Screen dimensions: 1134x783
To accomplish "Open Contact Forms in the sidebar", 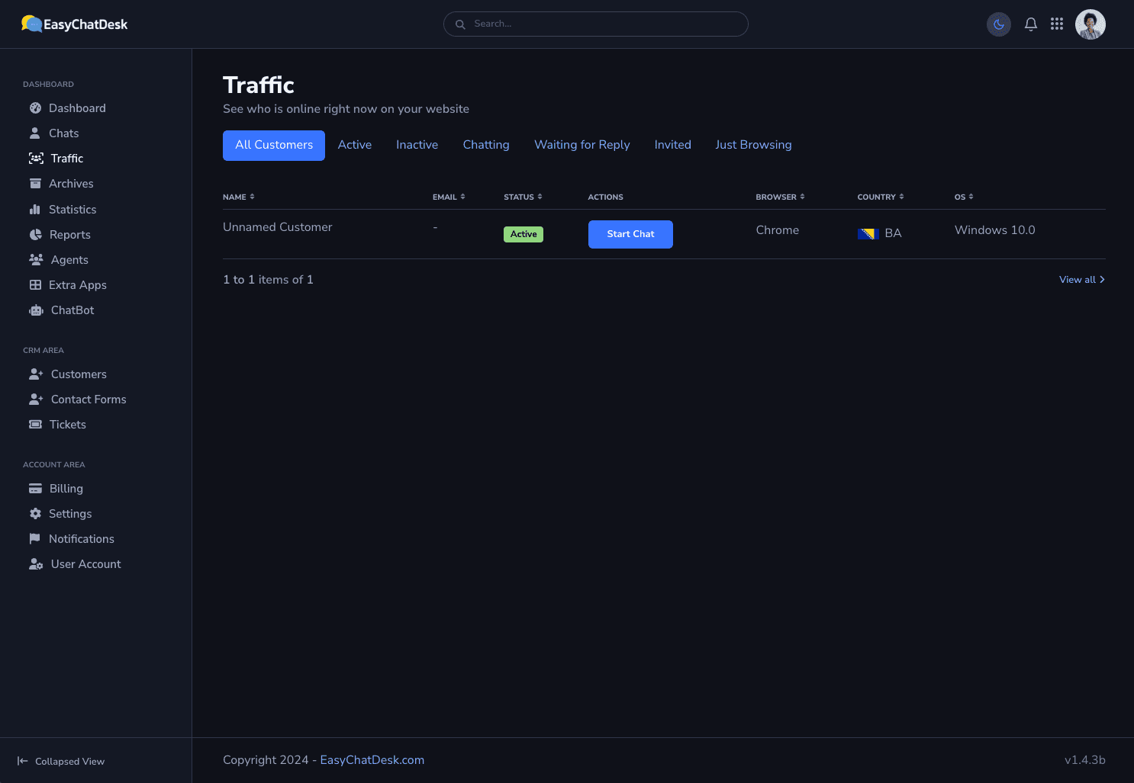I will [77, 400].
